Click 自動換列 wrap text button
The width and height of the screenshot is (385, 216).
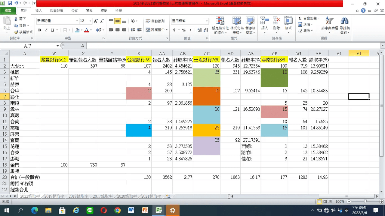click(155, 21)
